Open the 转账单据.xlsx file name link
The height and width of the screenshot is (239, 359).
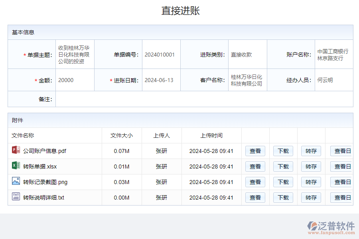[x=40, y=167]
